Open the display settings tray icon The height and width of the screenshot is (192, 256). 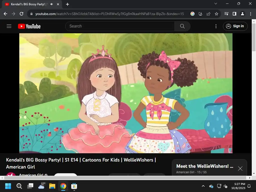[x=219, y=186]
